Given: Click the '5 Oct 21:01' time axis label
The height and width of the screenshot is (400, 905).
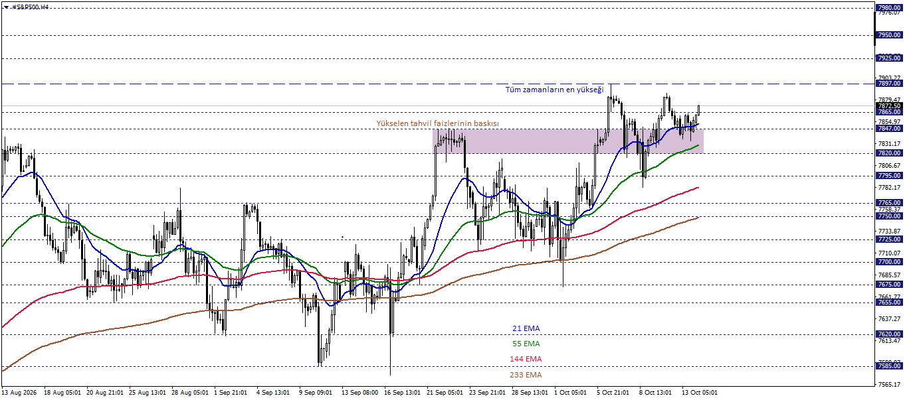Looking at the screenshot, I should click(613, 393).
